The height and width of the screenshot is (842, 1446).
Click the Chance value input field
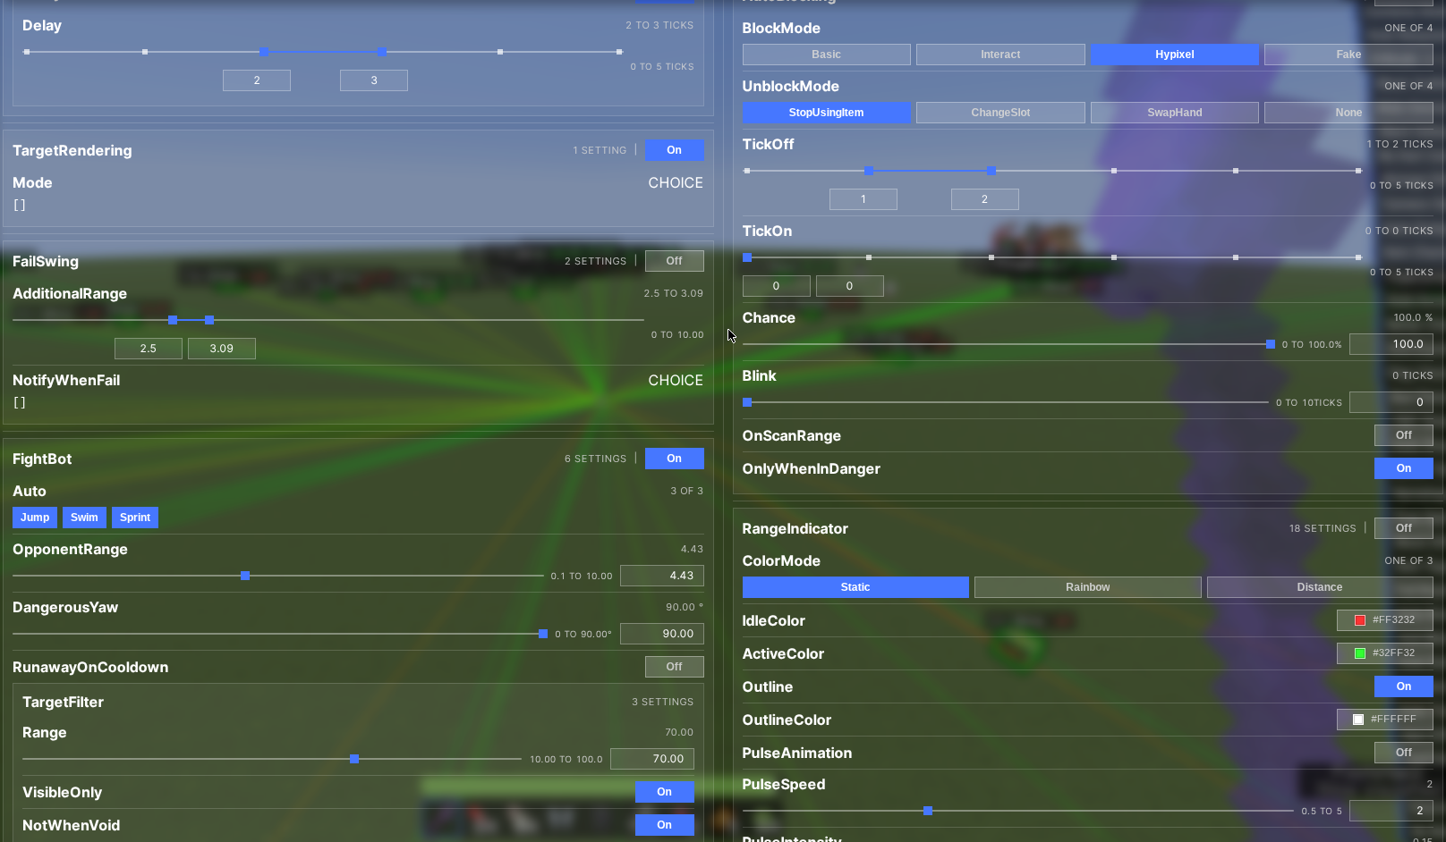click(x=1391, y=344)
